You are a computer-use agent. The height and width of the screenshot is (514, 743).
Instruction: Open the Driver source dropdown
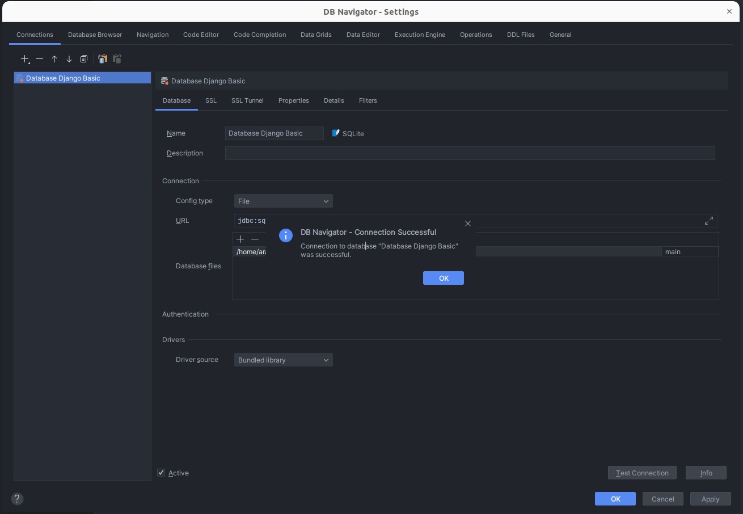tap(284, 360)
